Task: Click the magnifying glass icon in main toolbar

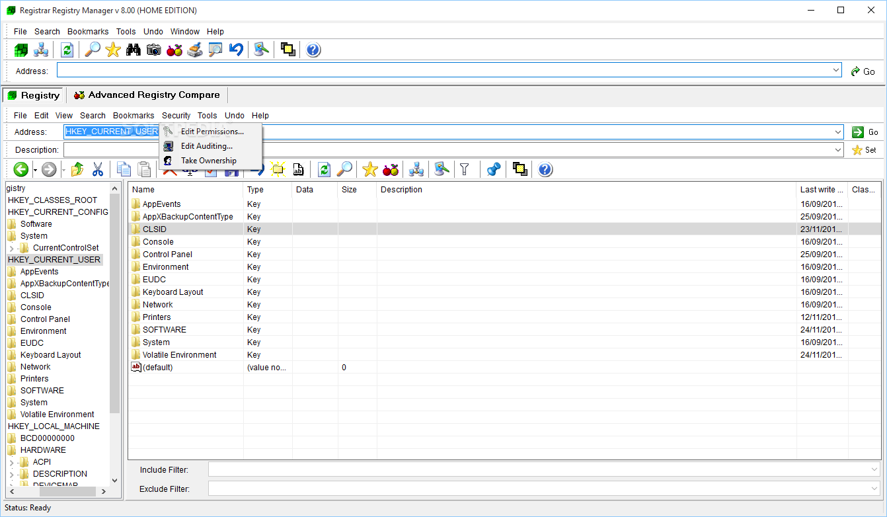Action: pos(93,50)
